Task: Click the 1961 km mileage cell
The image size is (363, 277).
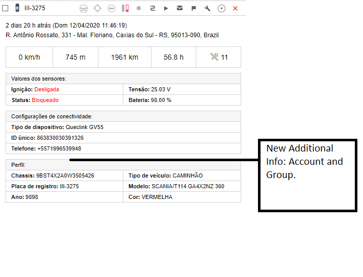Action: click(124, 57)
